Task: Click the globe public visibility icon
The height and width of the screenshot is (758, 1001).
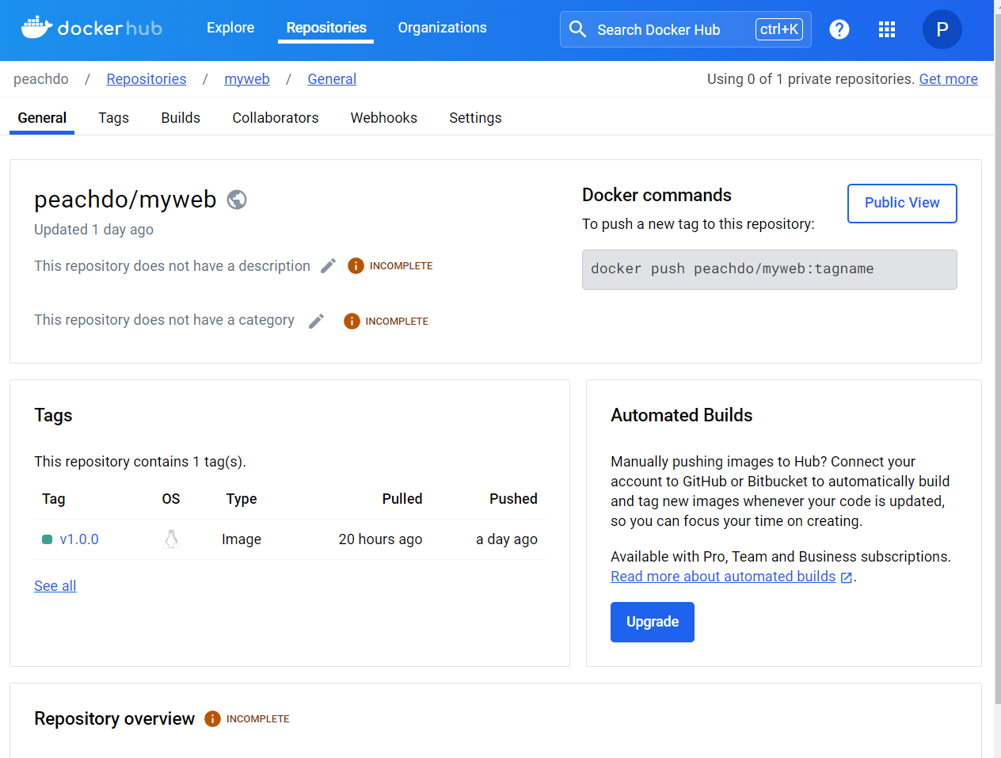Action: click(x=237, y=200)
